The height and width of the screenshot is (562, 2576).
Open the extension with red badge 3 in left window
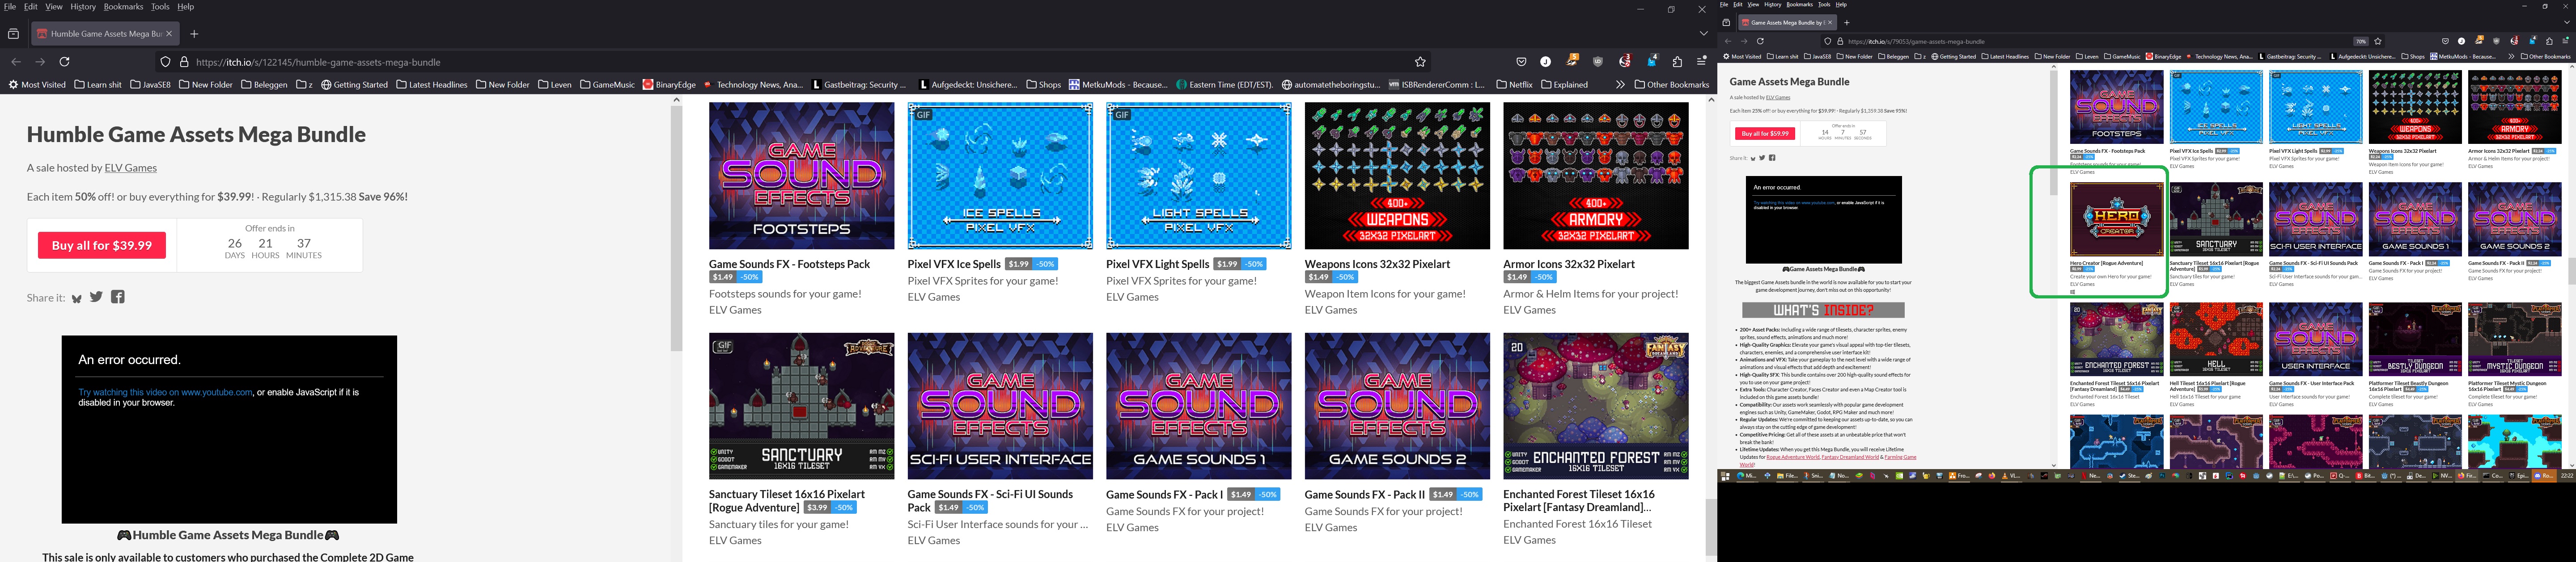pyautogui.click(x=1625, y=61)
